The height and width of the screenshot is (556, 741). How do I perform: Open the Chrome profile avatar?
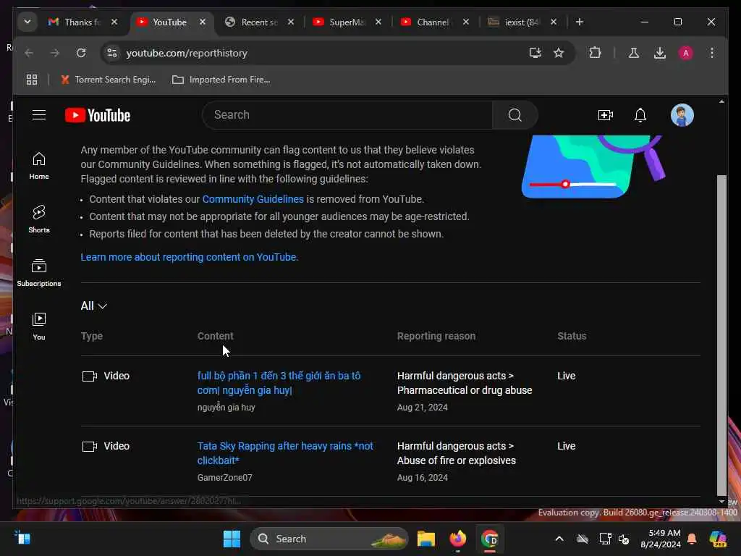tap(686, 52)
